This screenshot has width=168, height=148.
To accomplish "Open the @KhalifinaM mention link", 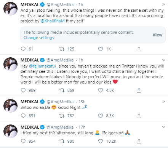I will tap(53, 21).
